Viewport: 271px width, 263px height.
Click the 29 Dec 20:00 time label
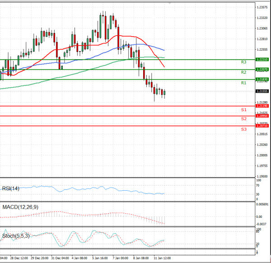click(x=40, y=258)
